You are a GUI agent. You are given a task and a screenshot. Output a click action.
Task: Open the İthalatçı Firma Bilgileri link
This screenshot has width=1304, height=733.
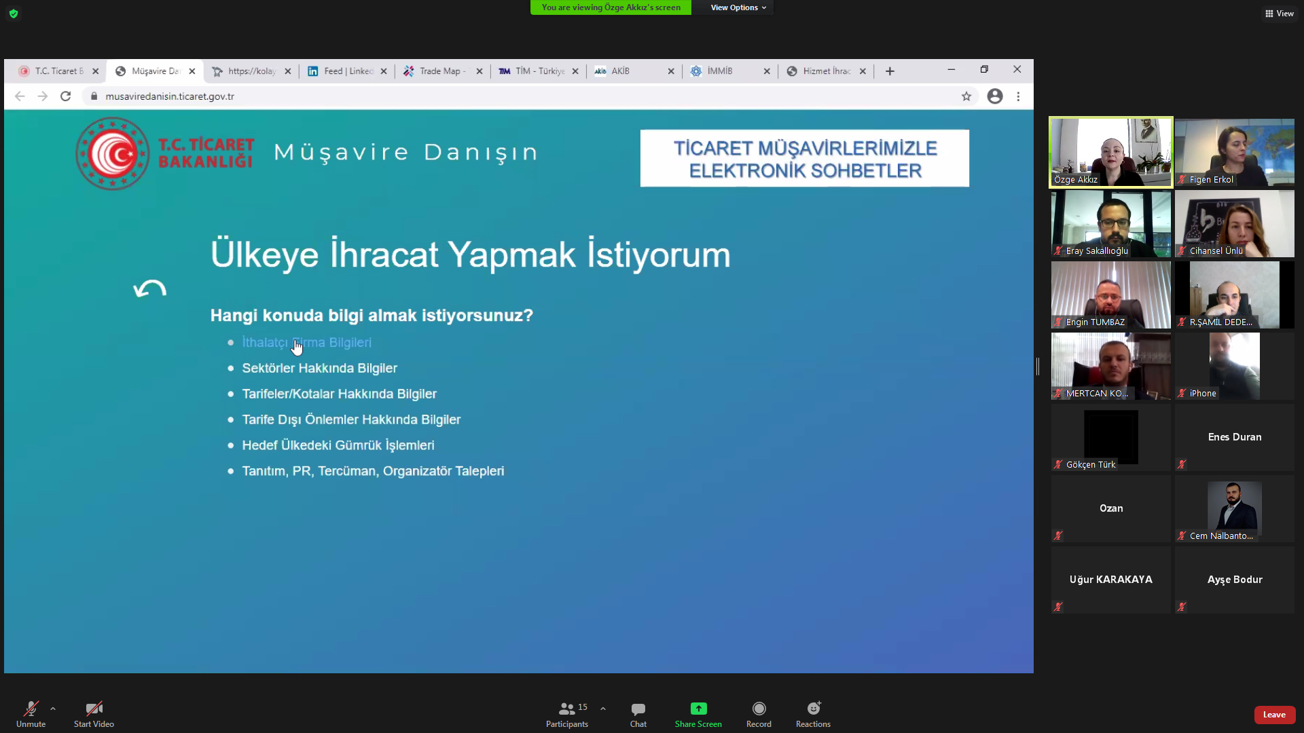pos(306,343)
